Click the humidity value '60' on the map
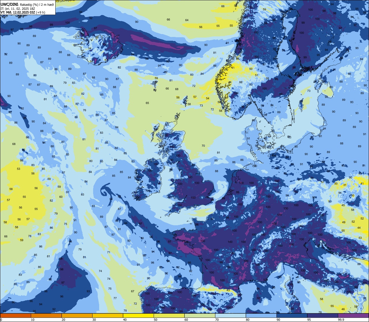 pos(61,197)
